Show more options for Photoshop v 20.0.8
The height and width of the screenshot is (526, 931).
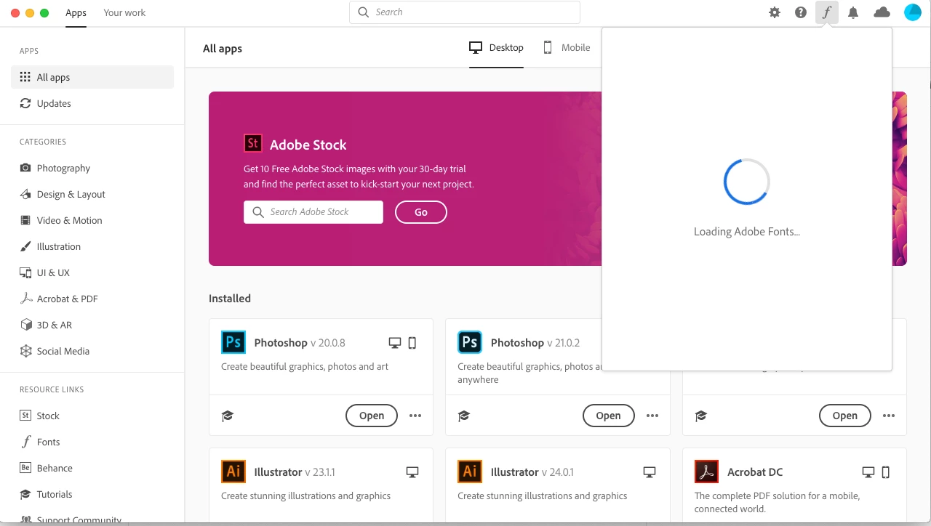click(x=415, y=416)
